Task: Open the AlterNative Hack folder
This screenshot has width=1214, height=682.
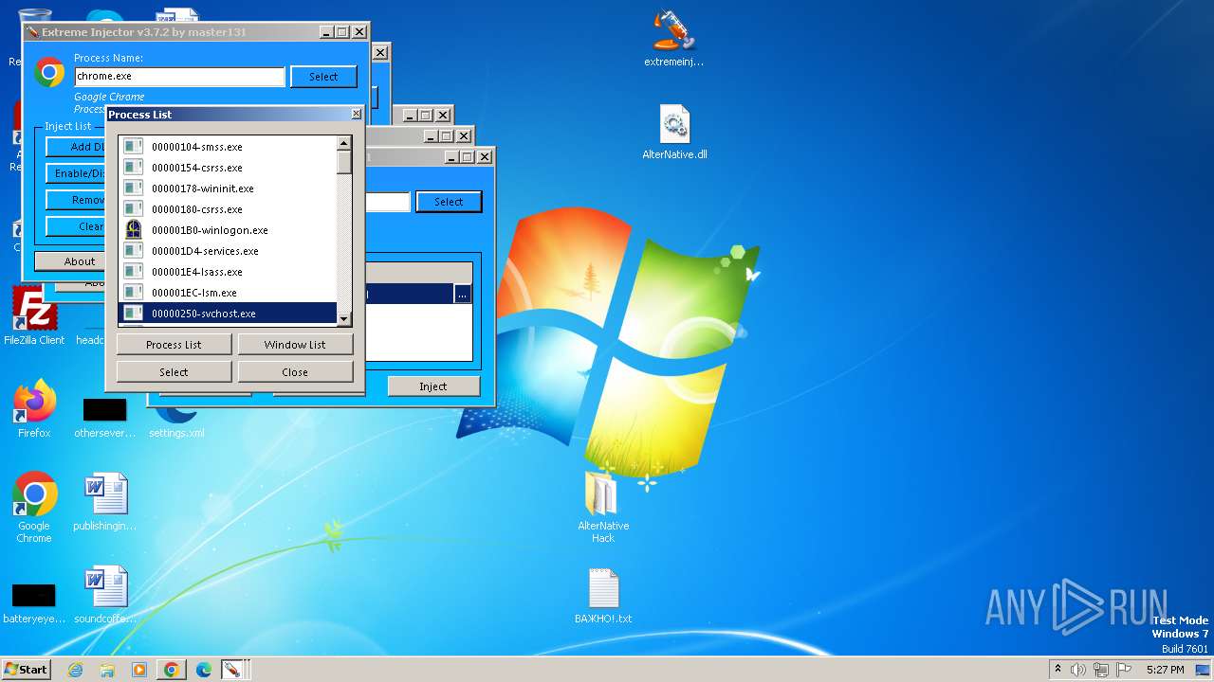Action: click(x=603, y=506)
